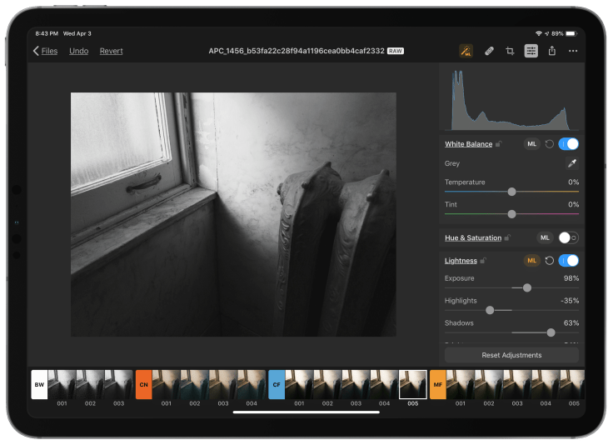Apply CF preset 001
This screenshot has width=613, height=445.
pyautogui.click(x=299, y=384)
